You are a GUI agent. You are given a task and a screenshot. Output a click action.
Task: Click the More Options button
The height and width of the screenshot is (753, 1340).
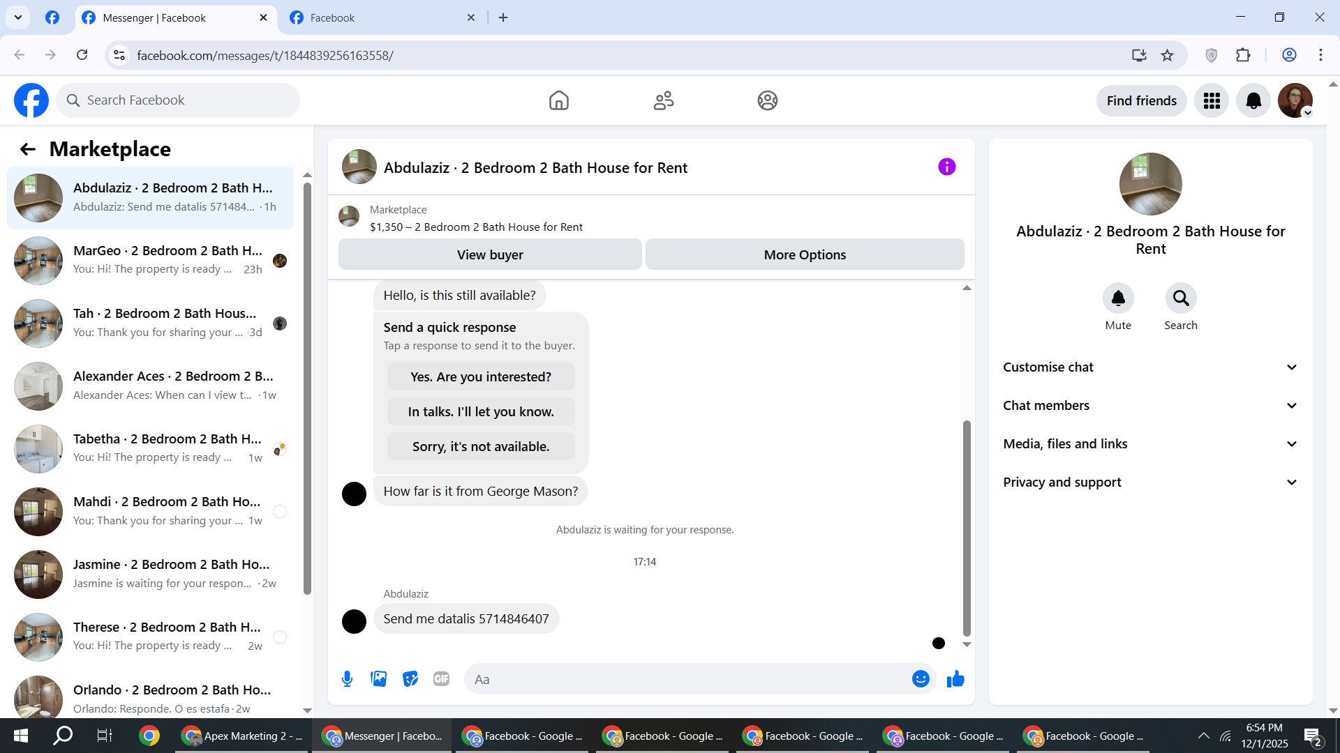[805, 254]
